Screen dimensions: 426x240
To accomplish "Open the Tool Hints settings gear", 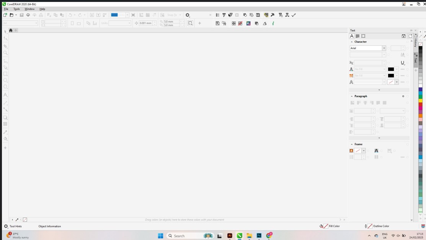I will [6, 226].
